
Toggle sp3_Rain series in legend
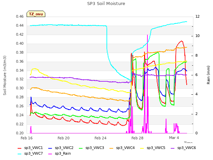coord(60,154)
